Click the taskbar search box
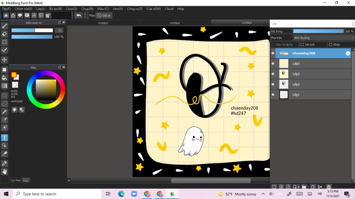This screenshot has width=355, height=199. click(57, 194)
